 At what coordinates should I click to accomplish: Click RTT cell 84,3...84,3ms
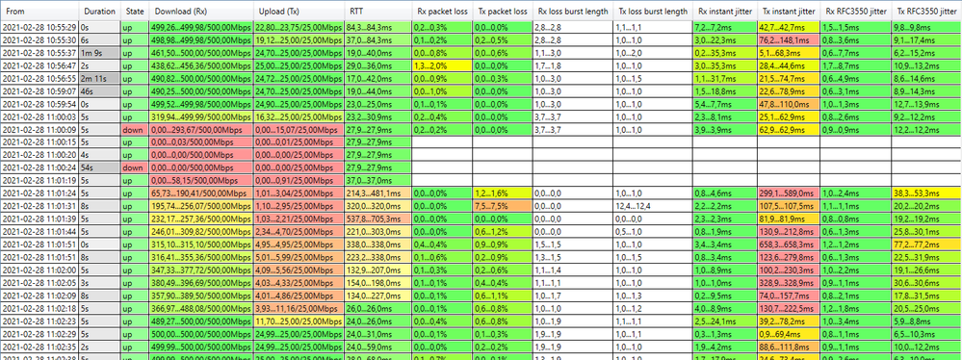pyautogui.click(x=377, y=28)
